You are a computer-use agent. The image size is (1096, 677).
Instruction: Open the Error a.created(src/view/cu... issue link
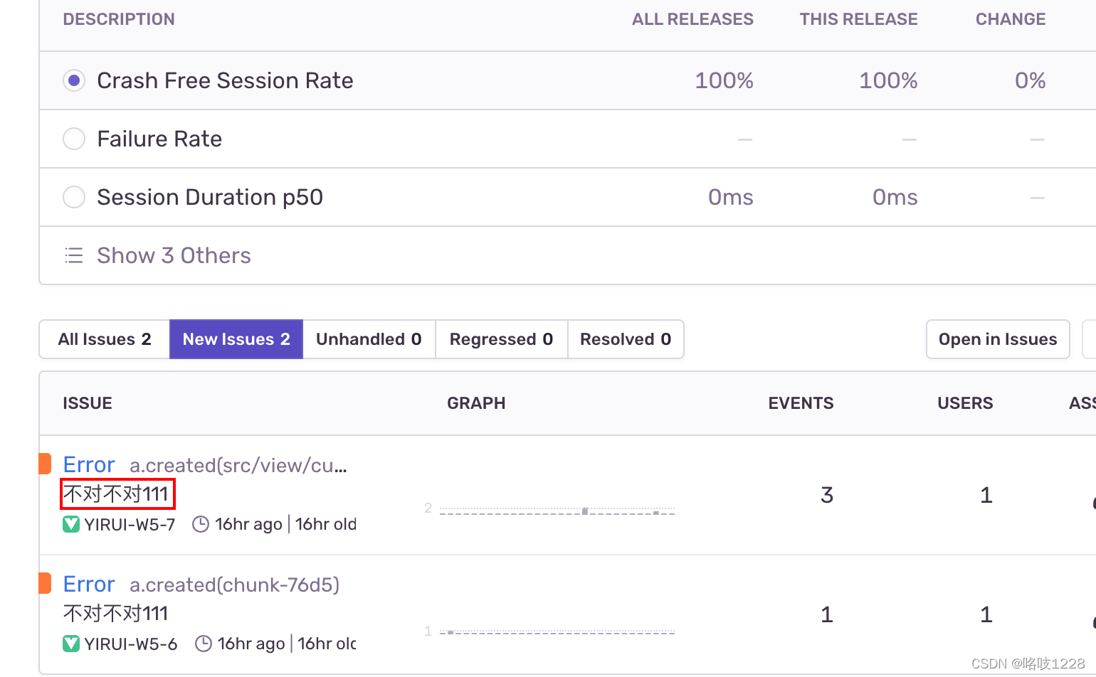pos(205,465)
